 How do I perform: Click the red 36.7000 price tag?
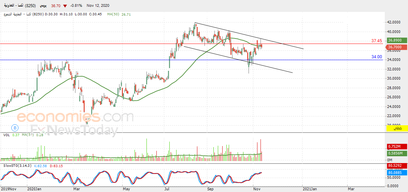397,47
